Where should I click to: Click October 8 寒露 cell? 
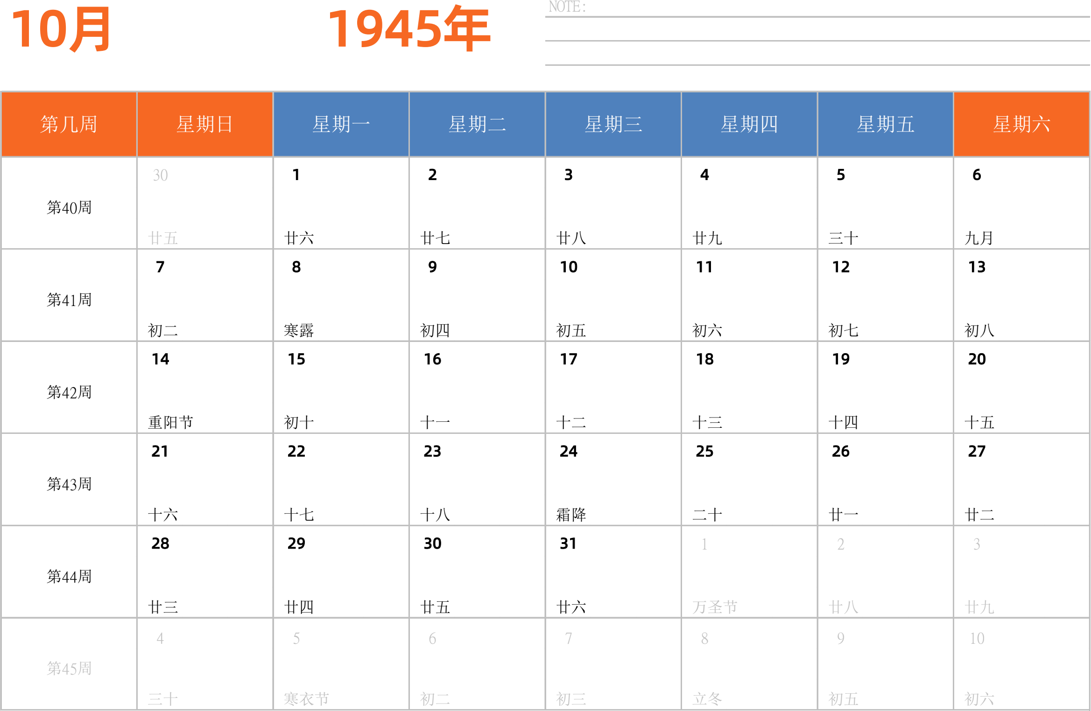(x=341, y=295)
